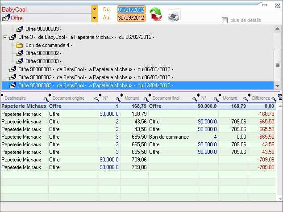Open the BabyCool dropdown list
The image size is (283, 212).
[94, 9]
